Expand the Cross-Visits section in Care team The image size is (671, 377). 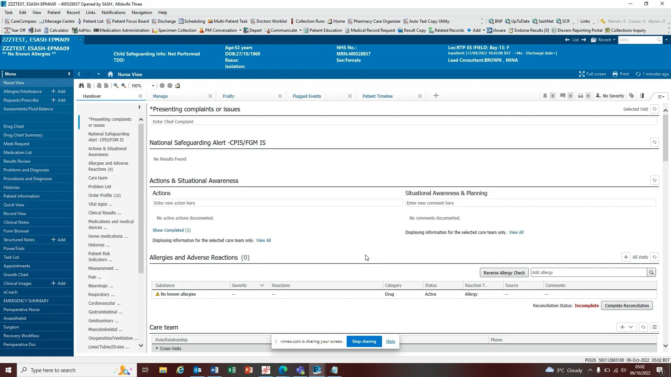tap(157, 348)
